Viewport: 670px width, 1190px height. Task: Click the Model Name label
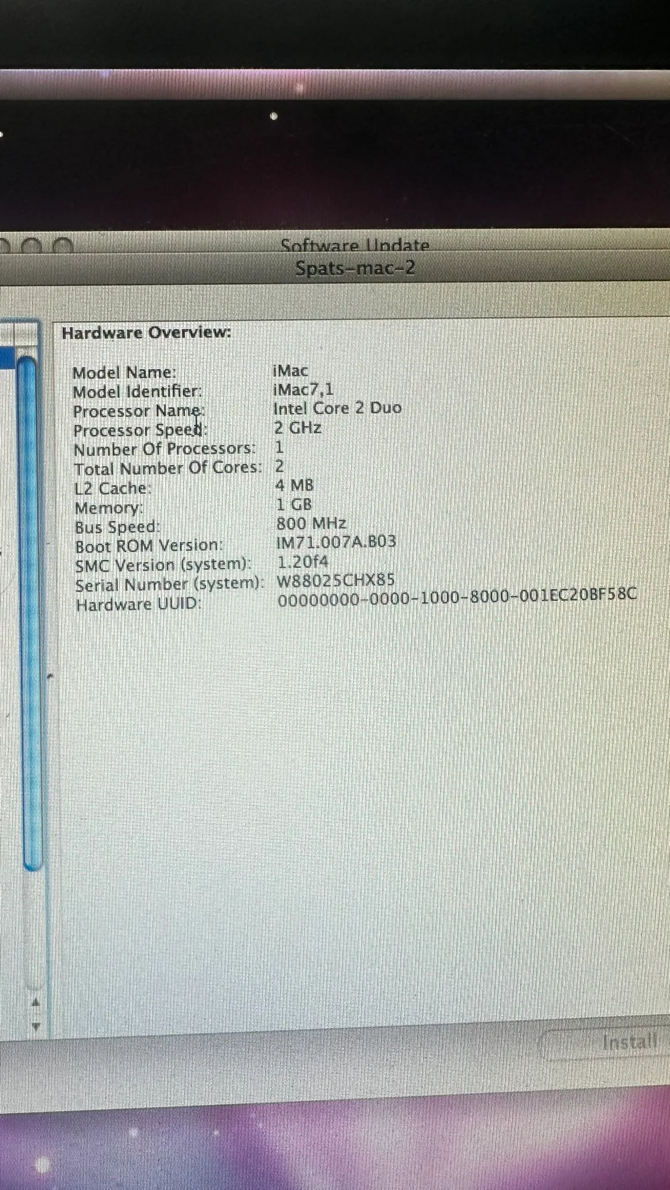[125, 372]
